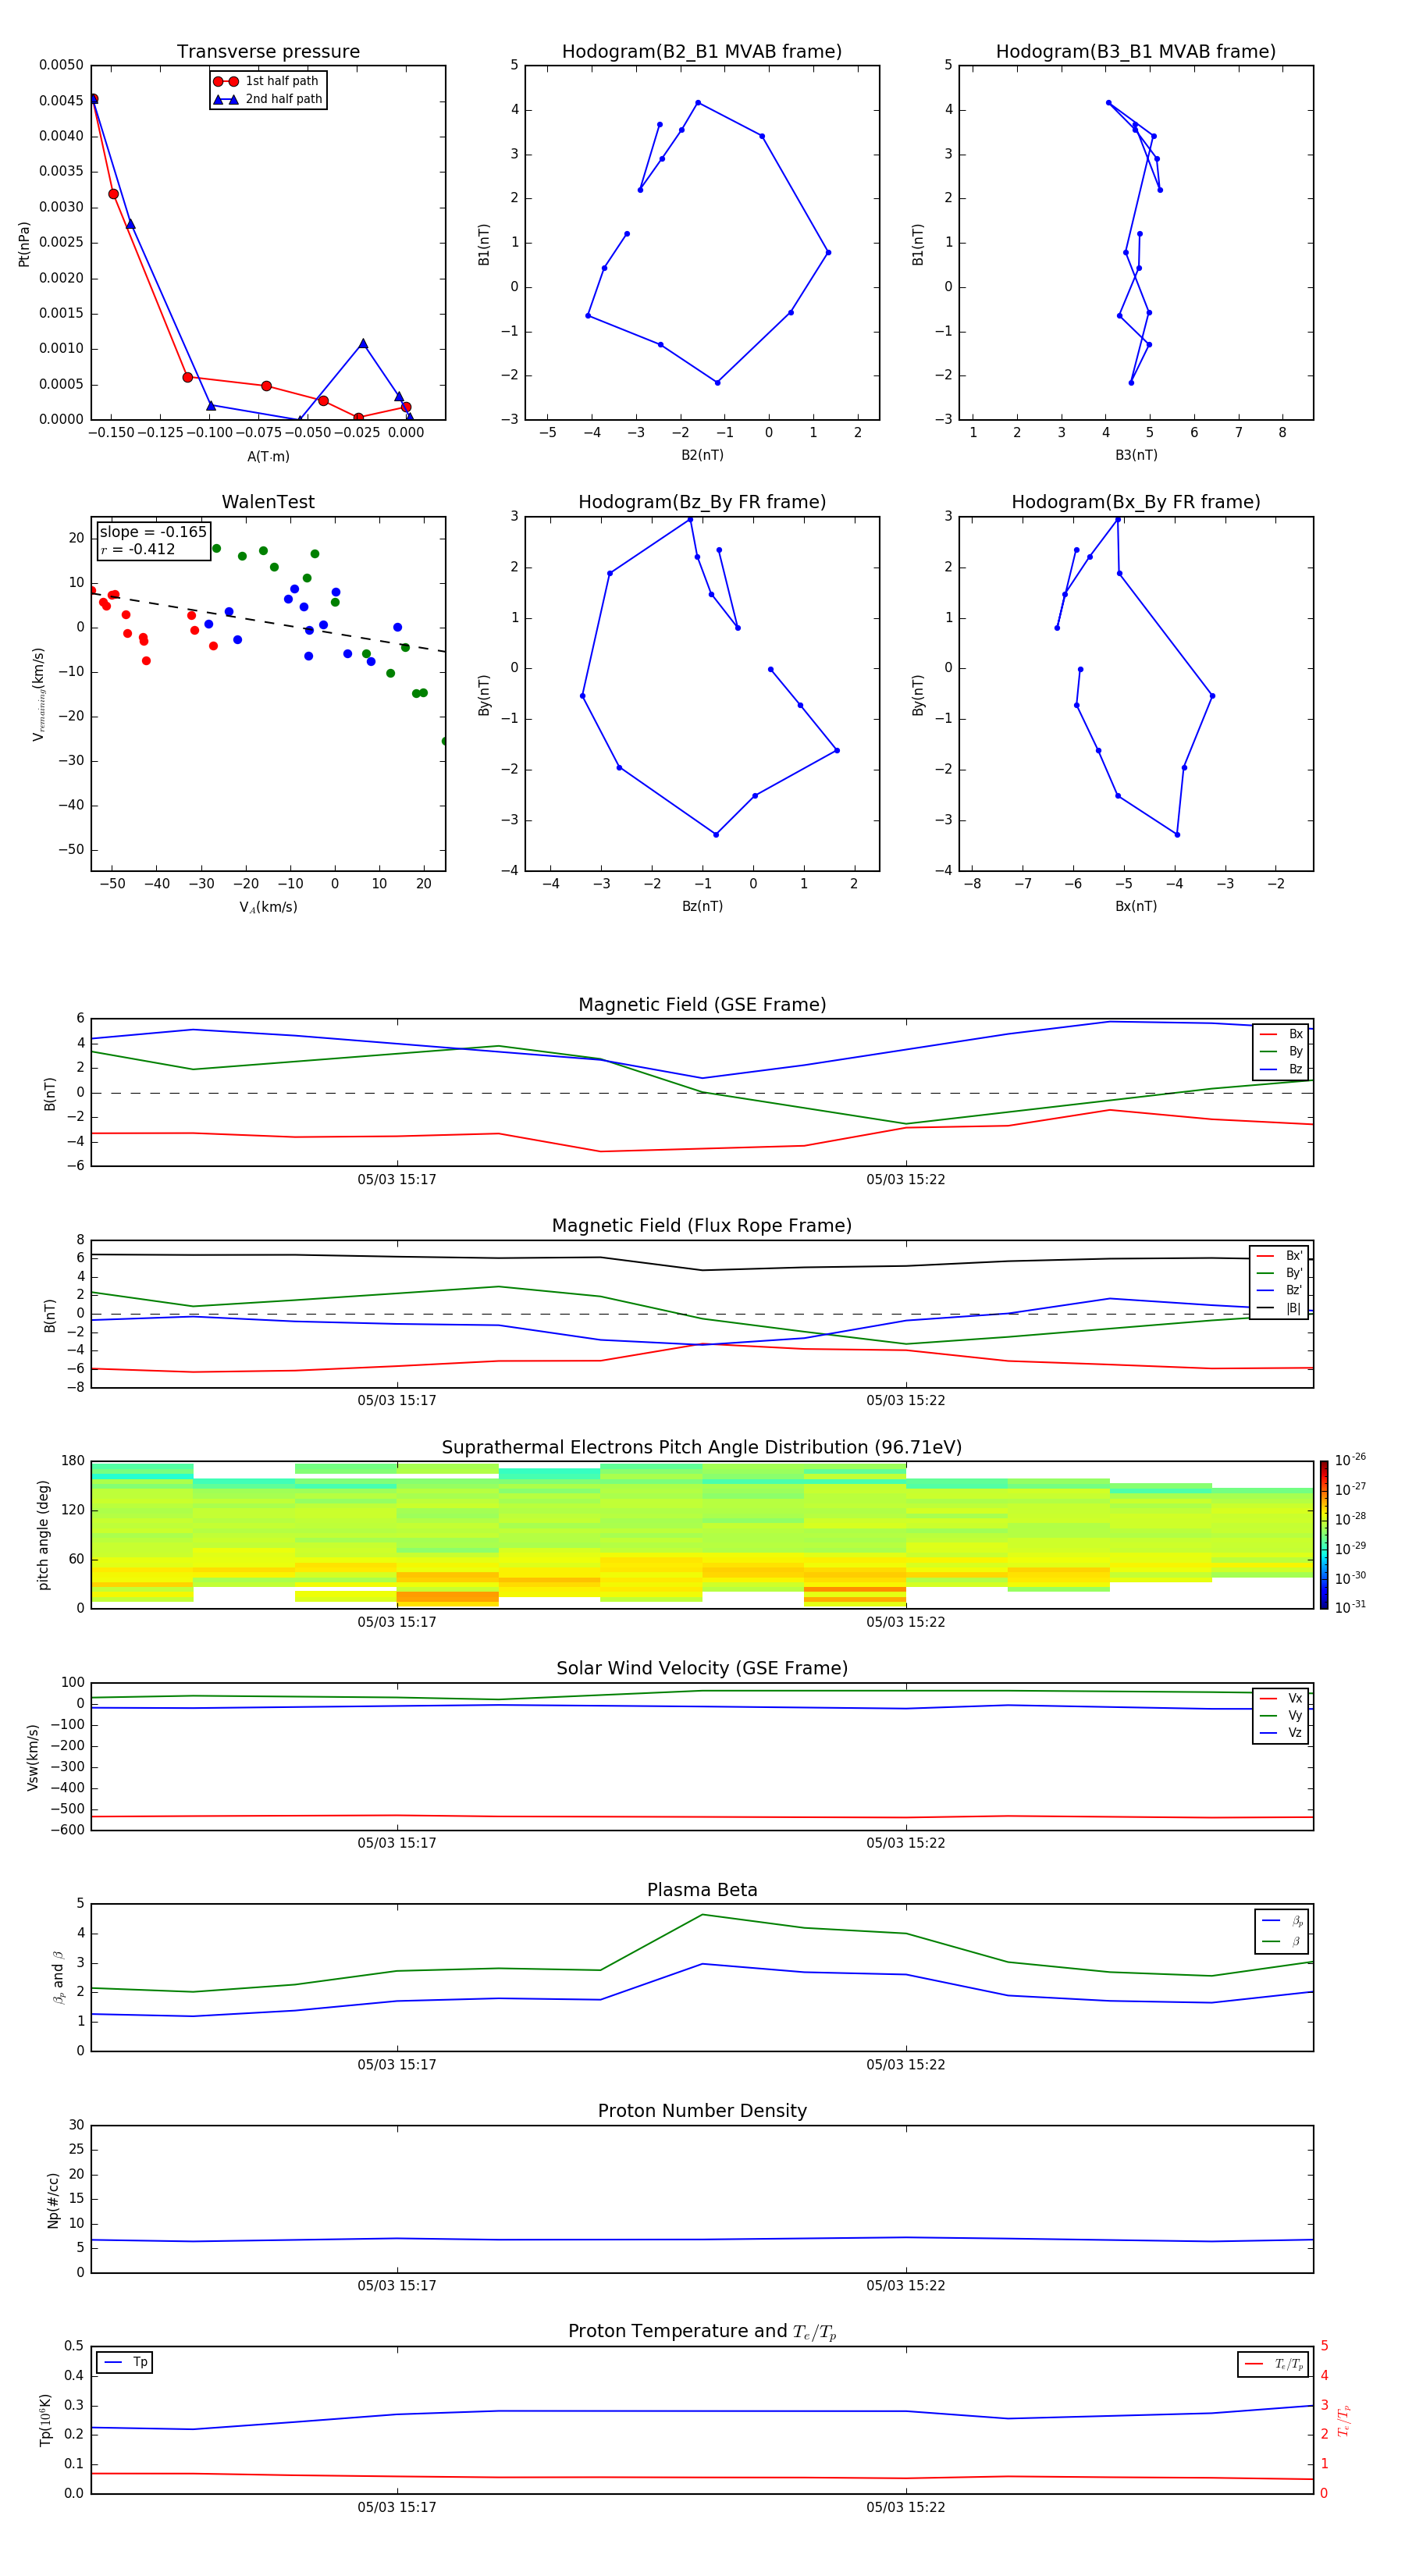Screen dimensions: 1405x2576
Task: Select "By'" in the Flux Rope legend
Action: tap(1280, 1273)
